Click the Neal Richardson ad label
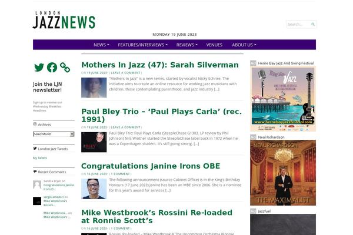 click(271, 137)
